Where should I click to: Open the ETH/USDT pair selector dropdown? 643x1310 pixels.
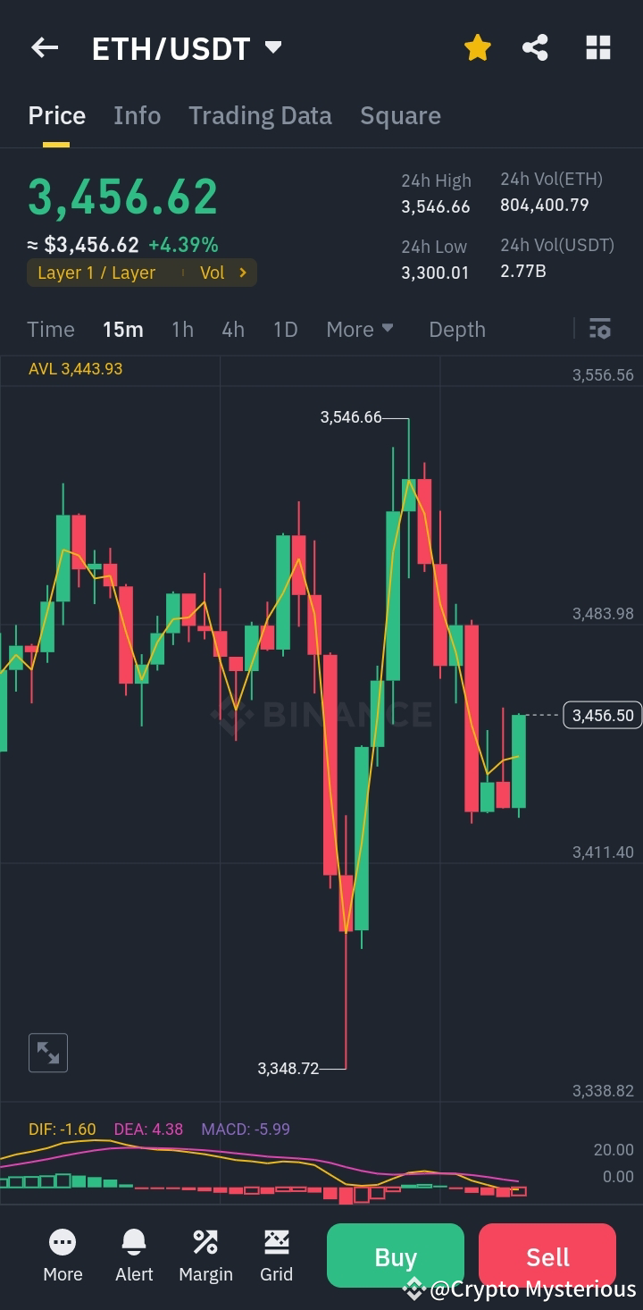[x=273, y=47]
